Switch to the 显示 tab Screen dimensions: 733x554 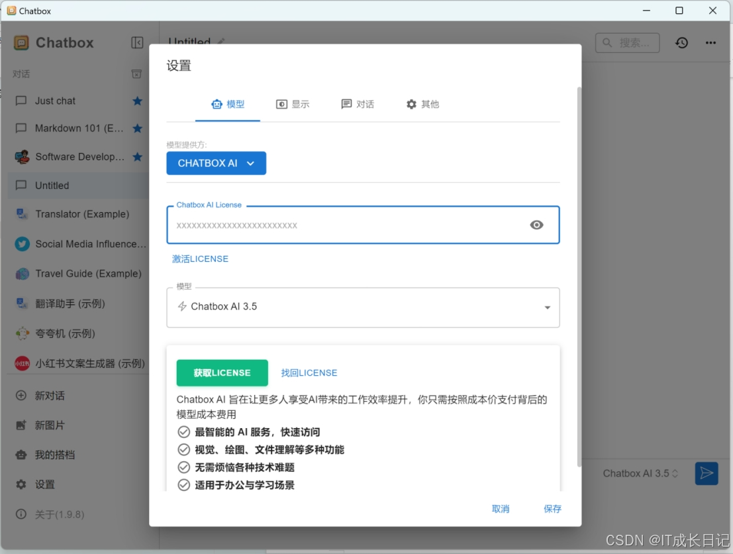pyautogui.click(x=293, y=104)
